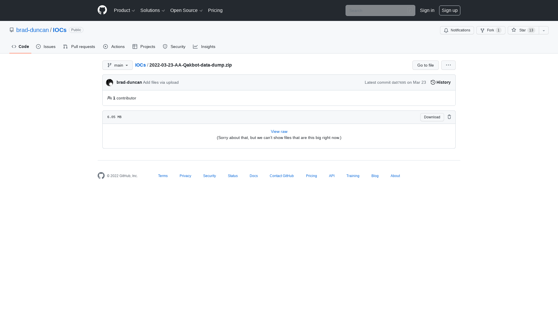Click brad-duncan's avatar in commit row
The width and height of the screenshot is (558, 314).
110,83
